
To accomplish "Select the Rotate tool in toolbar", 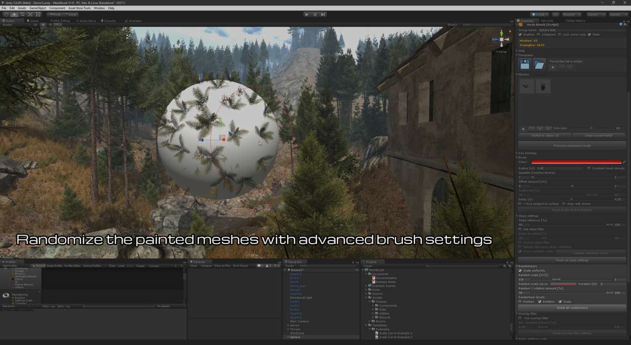I will point(22,14).
